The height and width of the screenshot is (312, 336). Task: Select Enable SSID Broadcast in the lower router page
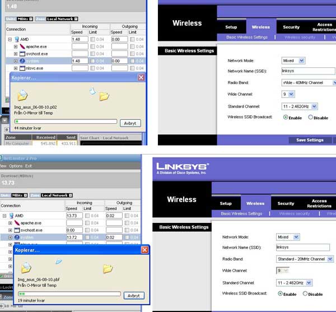tap(280, 294)
